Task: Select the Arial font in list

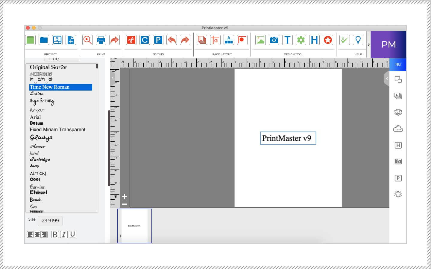Action: (x=35, y=117)
